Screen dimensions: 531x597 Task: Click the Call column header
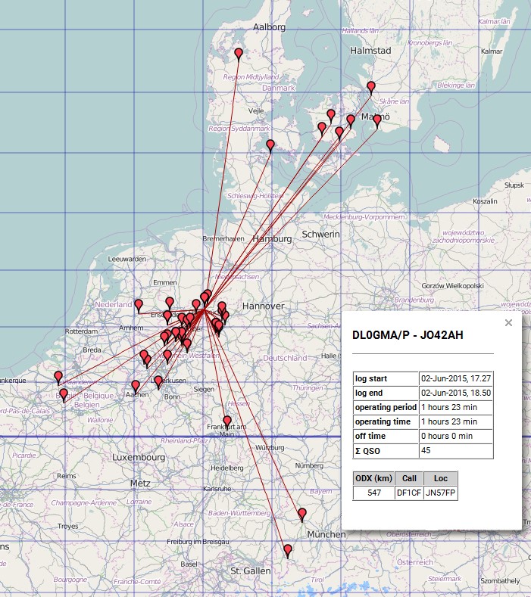click(x=409, y=478)
